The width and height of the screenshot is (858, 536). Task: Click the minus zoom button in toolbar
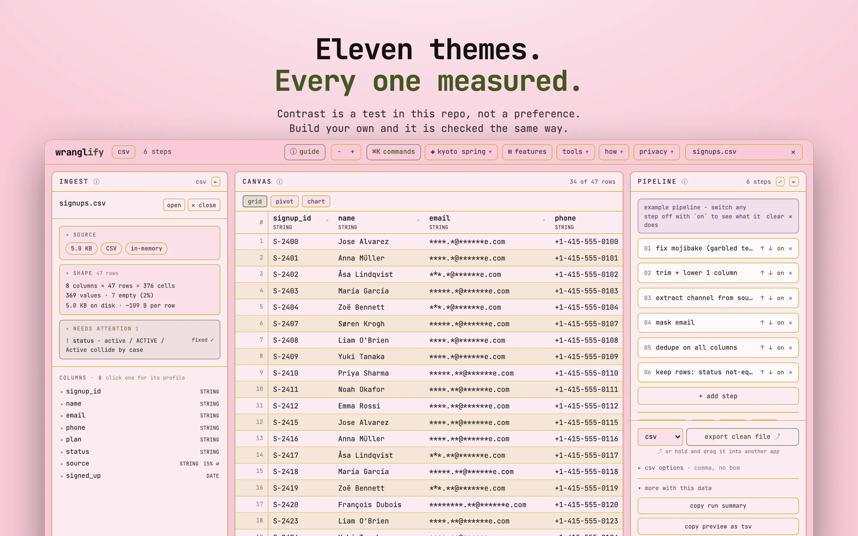pos(339,152)
